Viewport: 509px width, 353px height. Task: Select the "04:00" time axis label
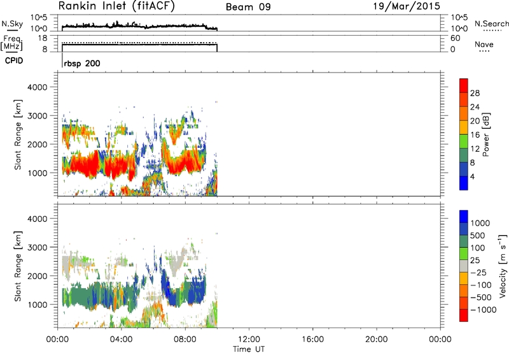(x=122, y=340)
